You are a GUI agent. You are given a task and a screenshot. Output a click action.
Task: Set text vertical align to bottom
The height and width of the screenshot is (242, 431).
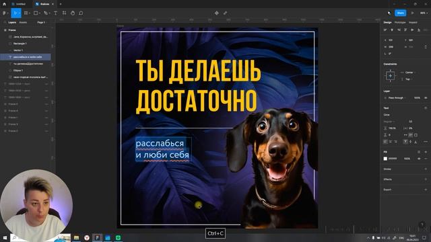point(416,142)
